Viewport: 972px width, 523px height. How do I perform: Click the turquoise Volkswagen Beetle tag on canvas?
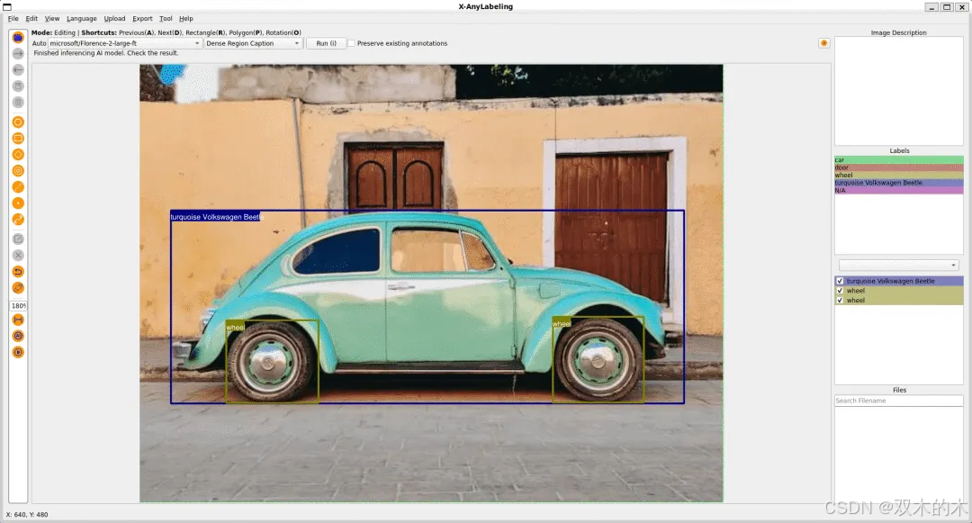(x=216, y=217)
